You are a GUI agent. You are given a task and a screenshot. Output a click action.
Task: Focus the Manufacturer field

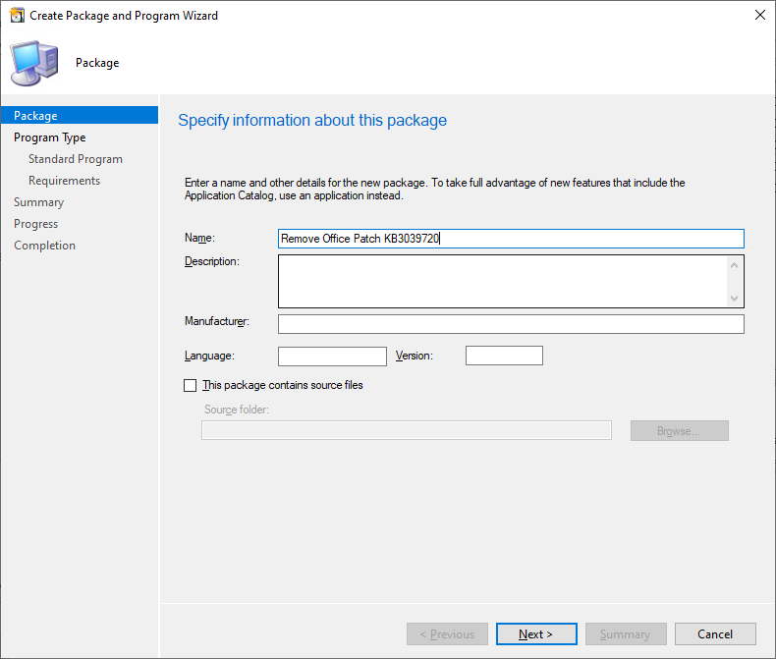(x=511, y=324)
